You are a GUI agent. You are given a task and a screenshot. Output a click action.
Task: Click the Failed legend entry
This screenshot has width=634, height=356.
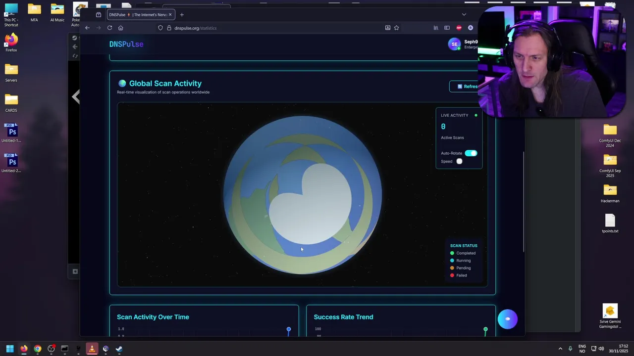(458, 275)
